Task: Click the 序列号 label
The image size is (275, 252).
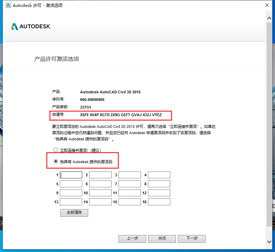Action: (x=58, y=99)
